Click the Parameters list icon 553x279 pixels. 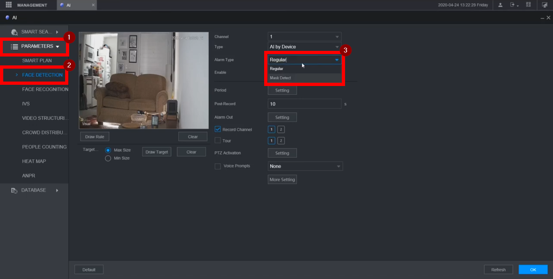[x=15, y=46]
